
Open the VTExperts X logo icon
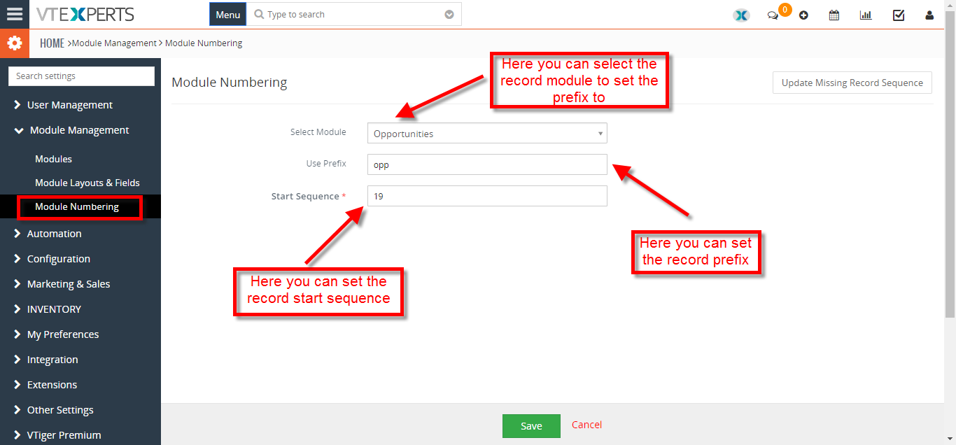point(741,15)
